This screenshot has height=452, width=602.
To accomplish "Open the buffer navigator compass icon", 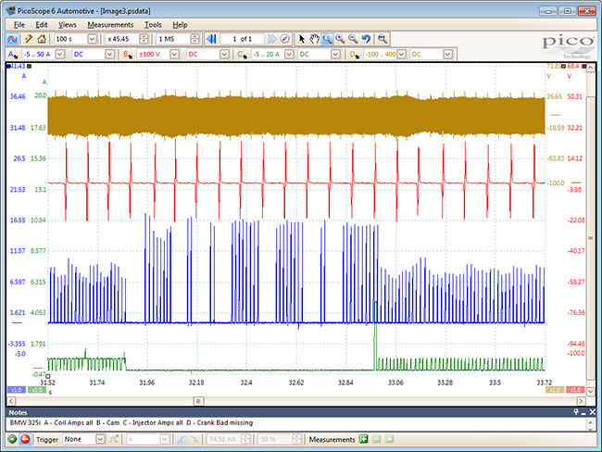I will [x=284, y=39].
